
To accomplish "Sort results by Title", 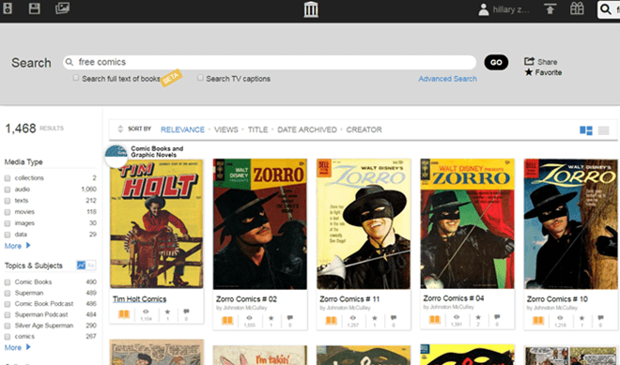I will click(257, 129).
